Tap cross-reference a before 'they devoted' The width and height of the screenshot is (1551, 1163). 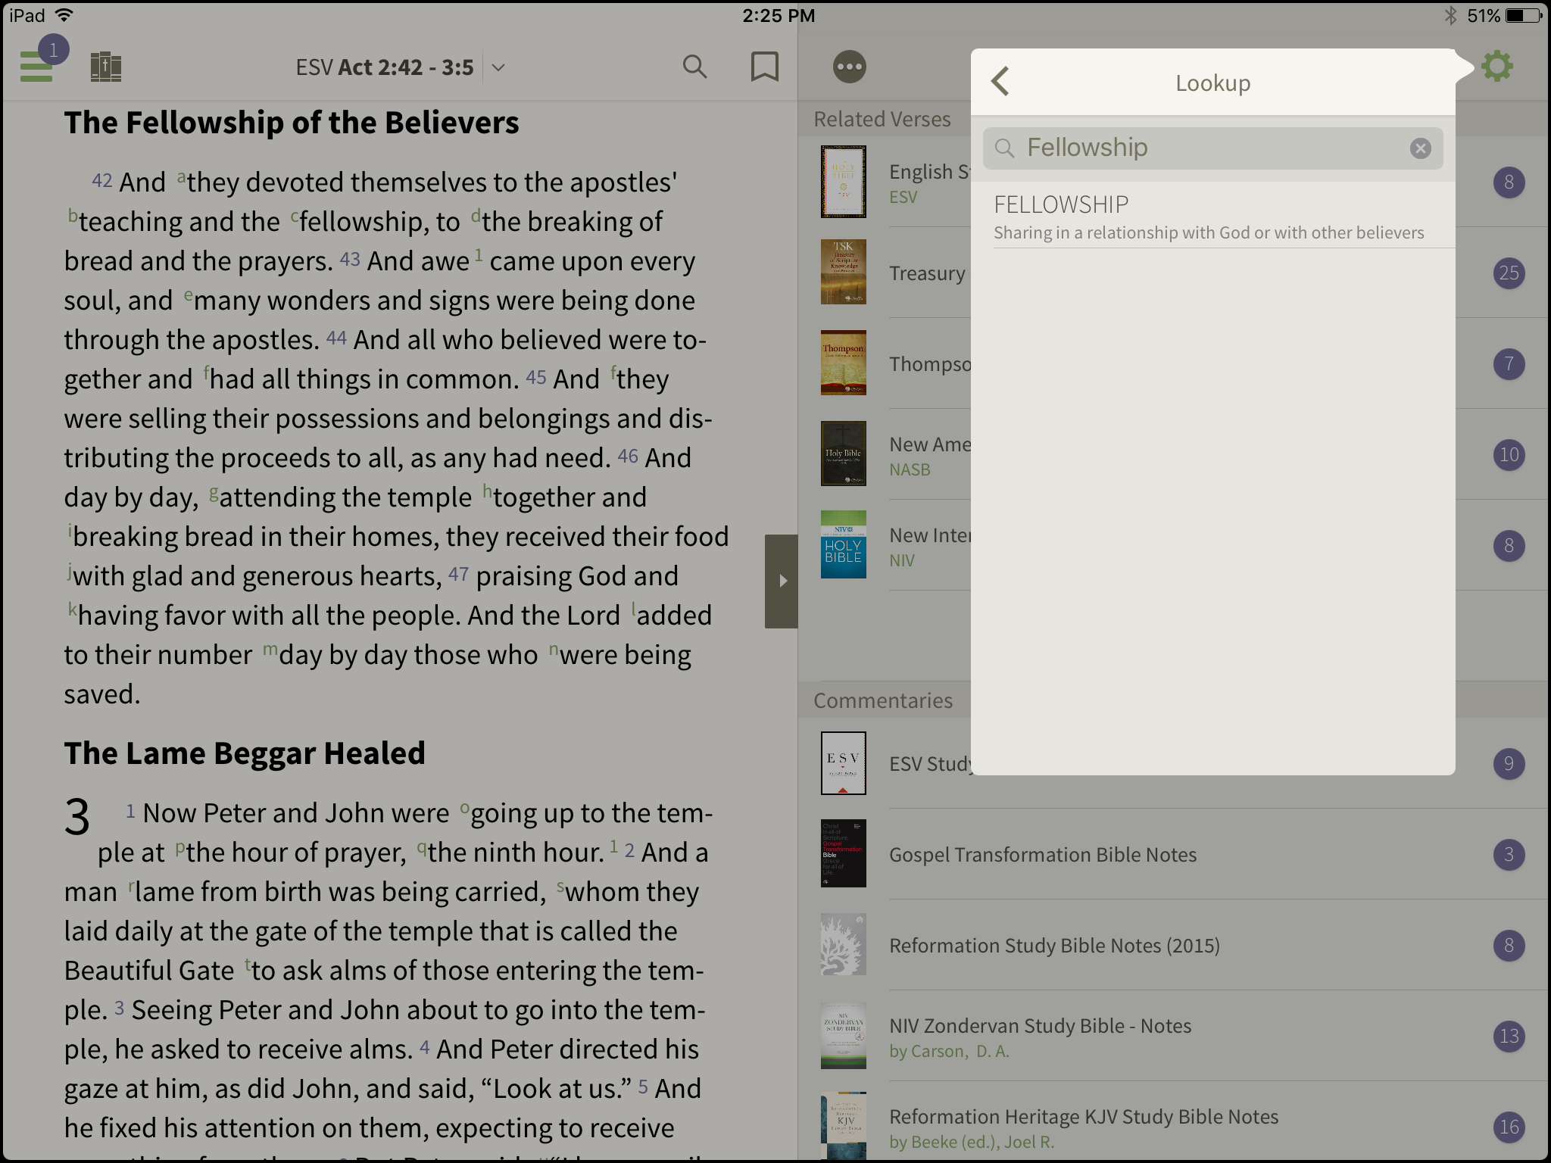[x=181, y=176]
